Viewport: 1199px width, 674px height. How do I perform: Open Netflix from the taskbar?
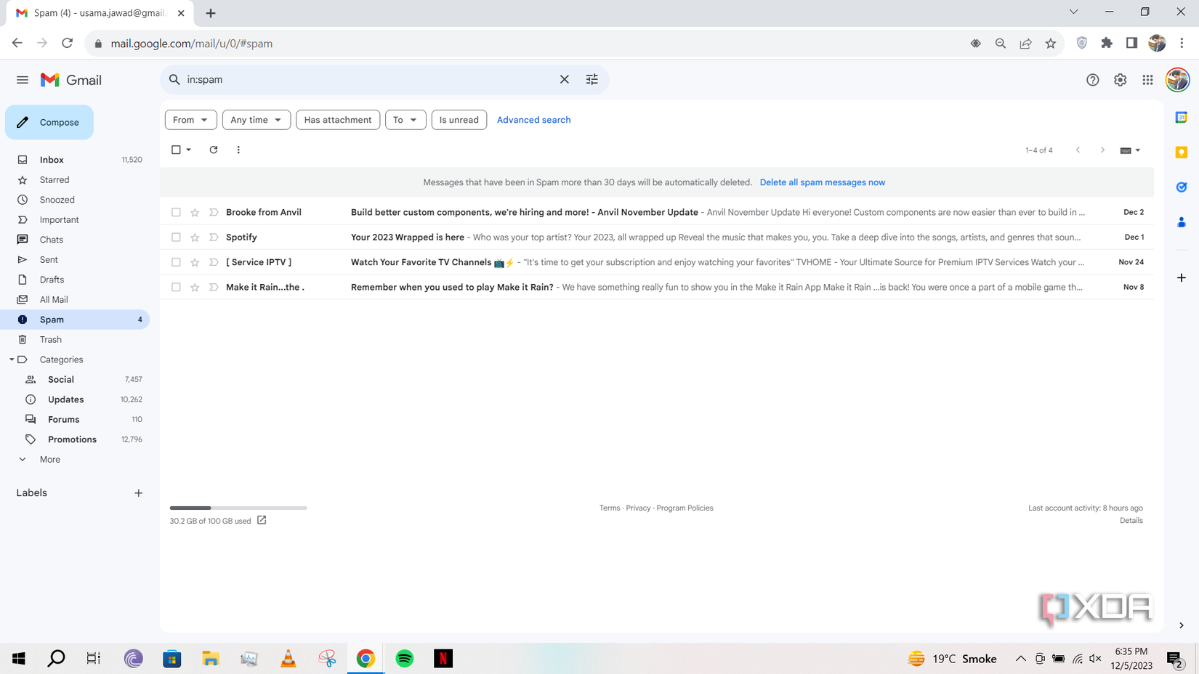443,659
